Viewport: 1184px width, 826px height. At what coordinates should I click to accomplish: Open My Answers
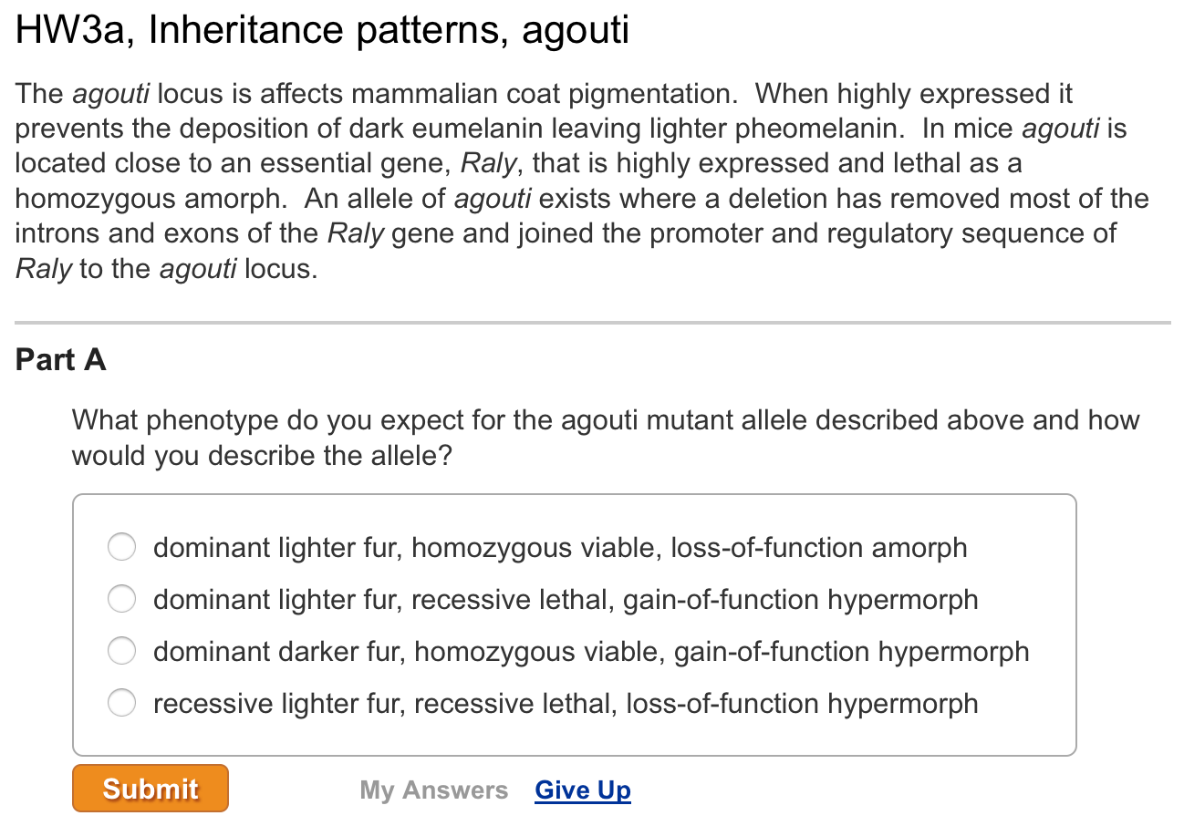point(433,790)
